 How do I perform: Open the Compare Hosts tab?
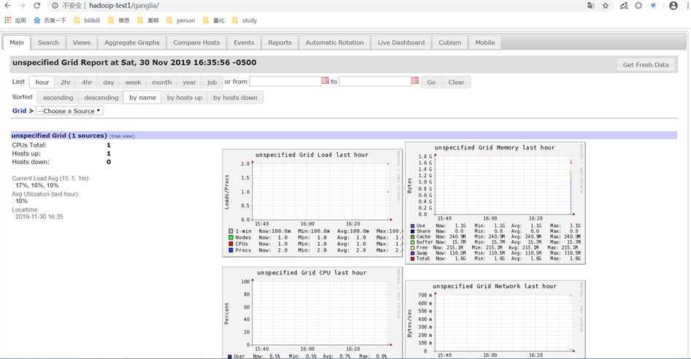click(196, 42)
